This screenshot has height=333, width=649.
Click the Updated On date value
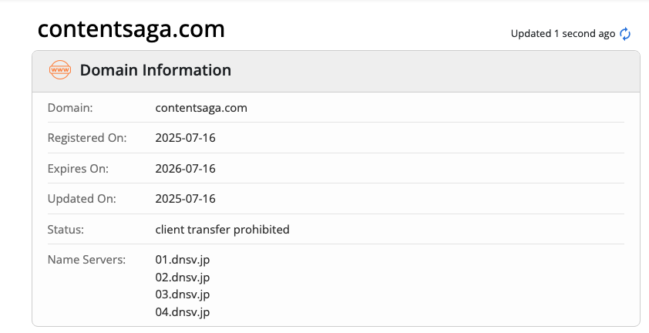tap(185, 198)
